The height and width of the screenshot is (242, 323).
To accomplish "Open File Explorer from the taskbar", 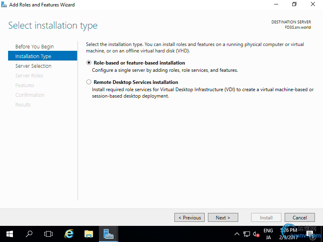I will (89, 234).
